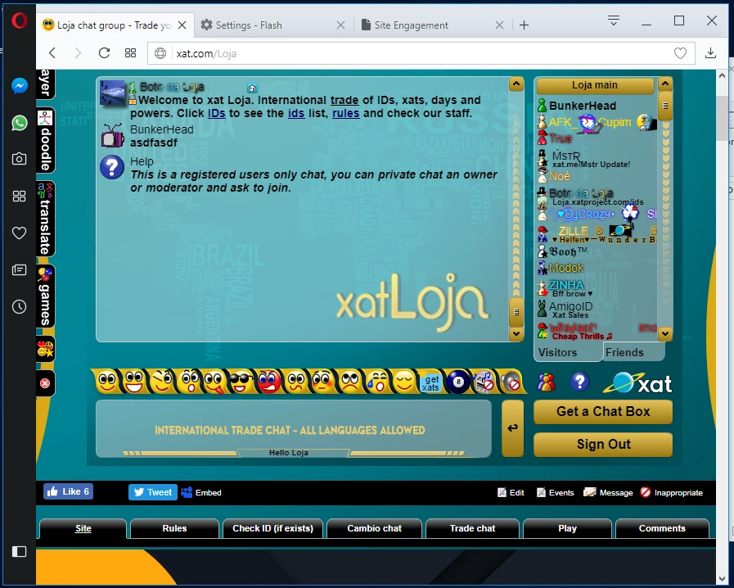
Task: Click the red X side app button
Action: (x=45, y=383)
